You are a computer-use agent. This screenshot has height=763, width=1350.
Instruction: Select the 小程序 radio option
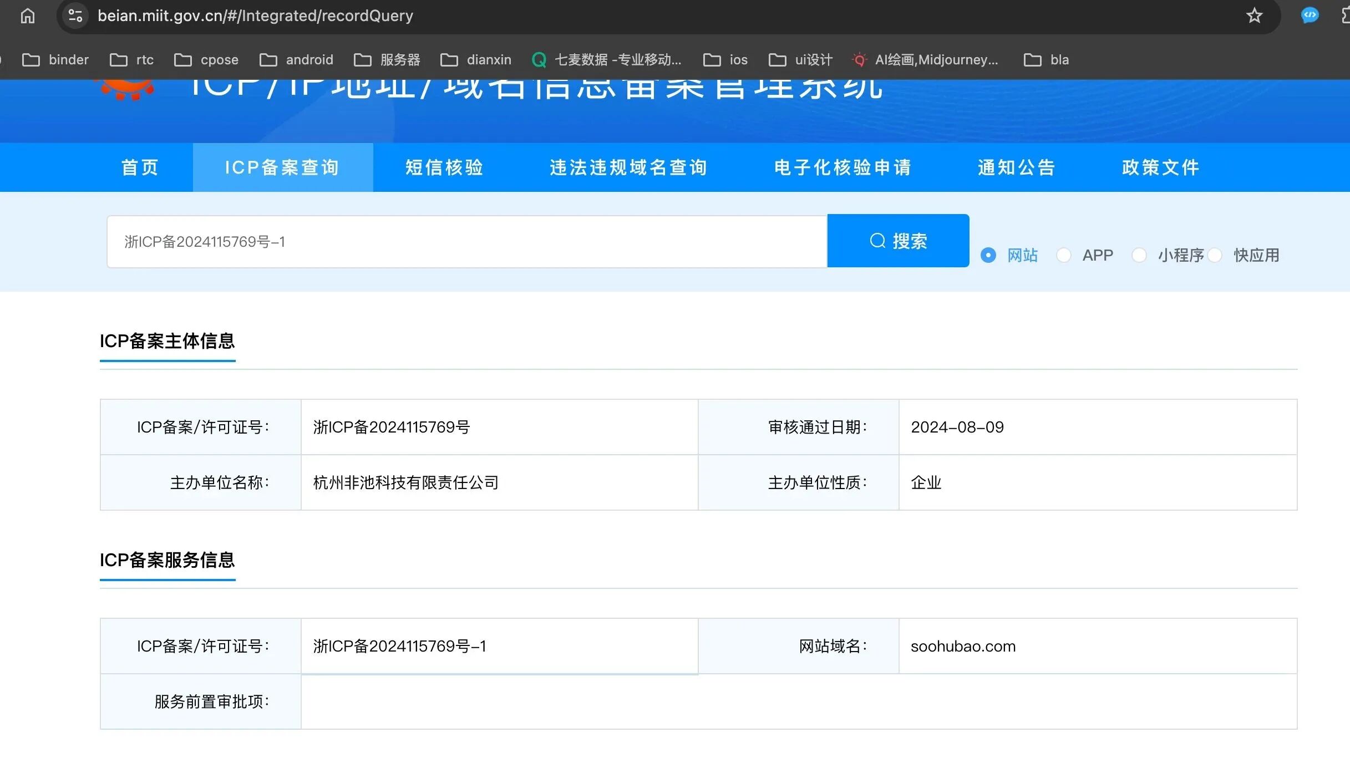pos(1139,255)
